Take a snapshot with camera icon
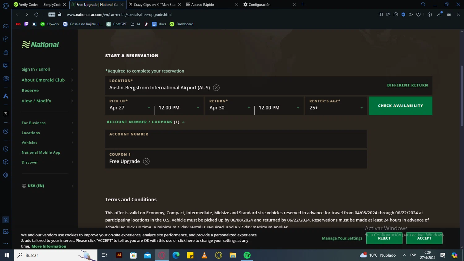The height and width of the screenshot is (261, 464). coord(396,15)
